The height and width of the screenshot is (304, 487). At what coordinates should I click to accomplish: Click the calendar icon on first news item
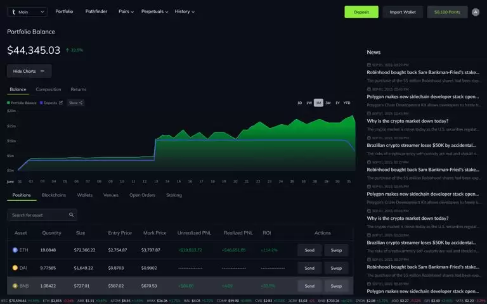[x=369, y=65]
